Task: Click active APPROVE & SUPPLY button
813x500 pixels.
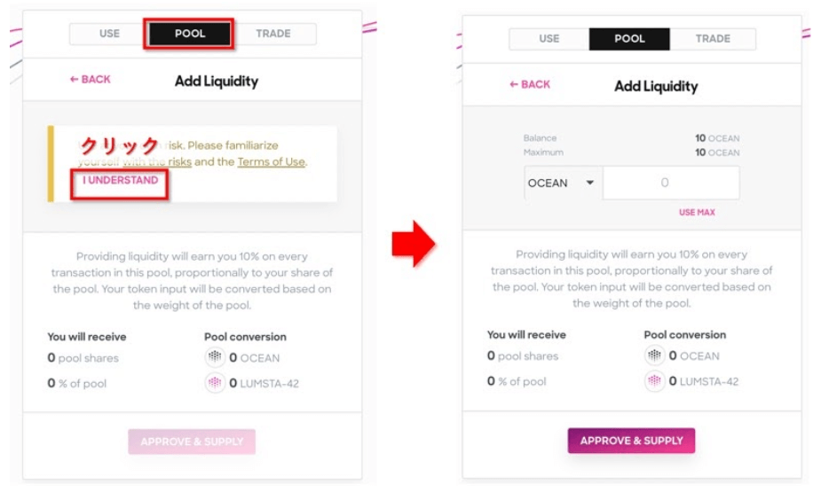Action: coord(632,441)
